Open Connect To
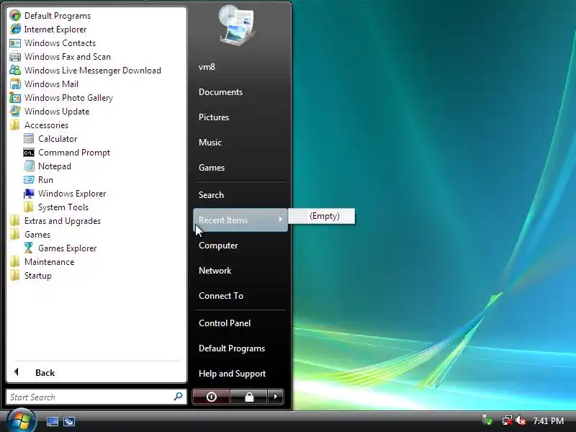This screenshot has height=432, width=576. (221, 296)
